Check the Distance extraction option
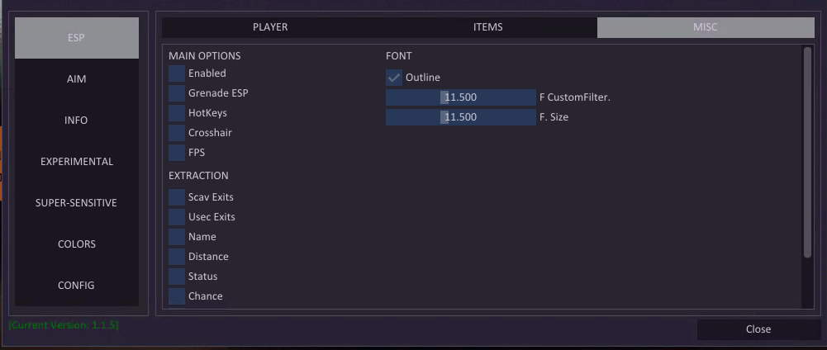Screen dimensions: 827x350 click(177, 257)
